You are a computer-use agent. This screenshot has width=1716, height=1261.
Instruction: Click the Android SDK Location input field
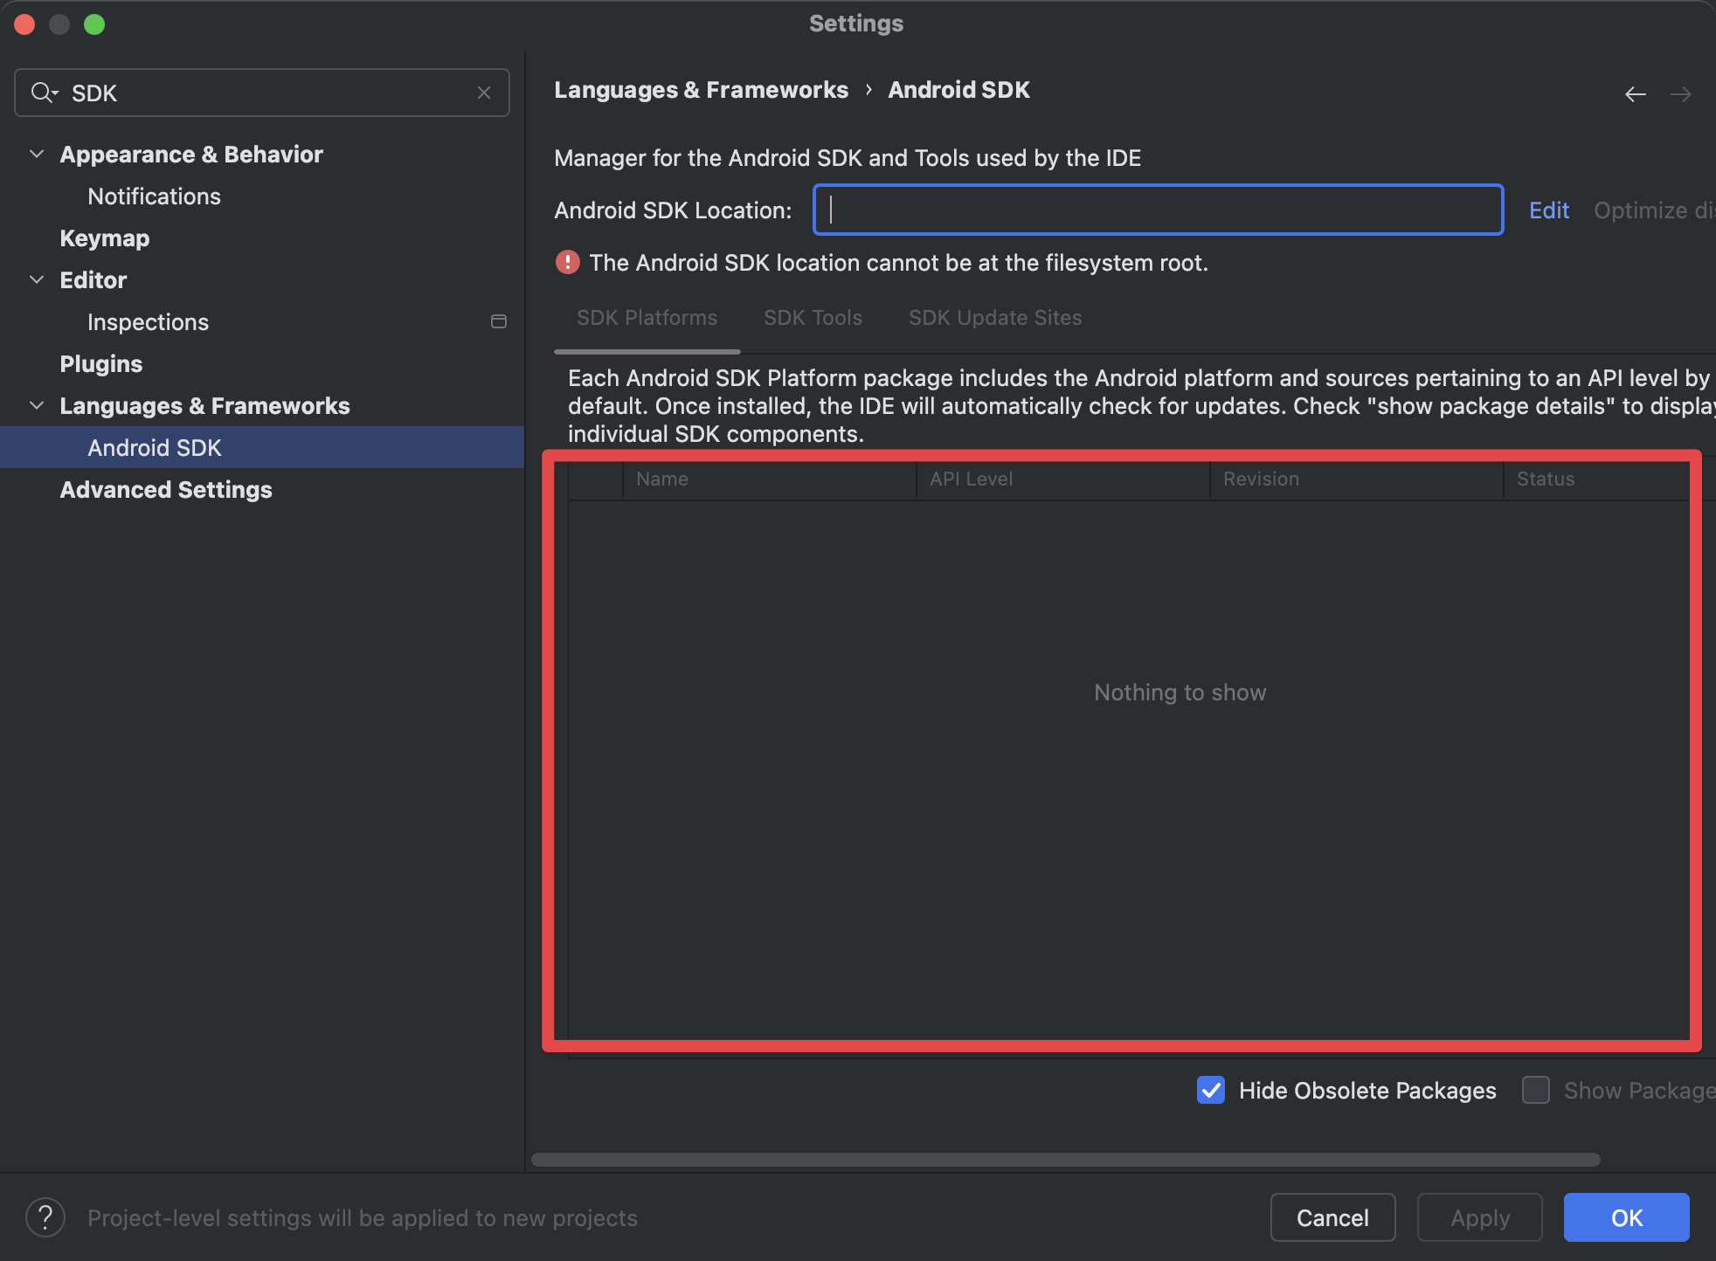point(1157,210)
